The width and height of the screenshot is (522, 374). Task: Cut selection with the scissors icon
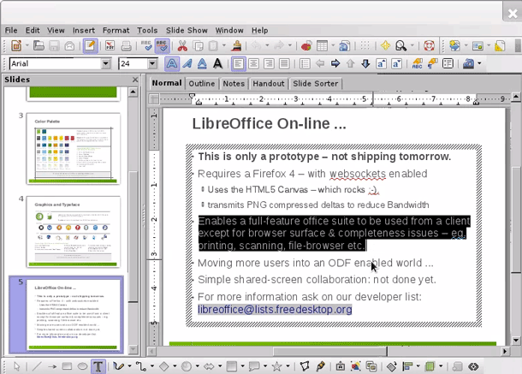[x=182, y=45]
